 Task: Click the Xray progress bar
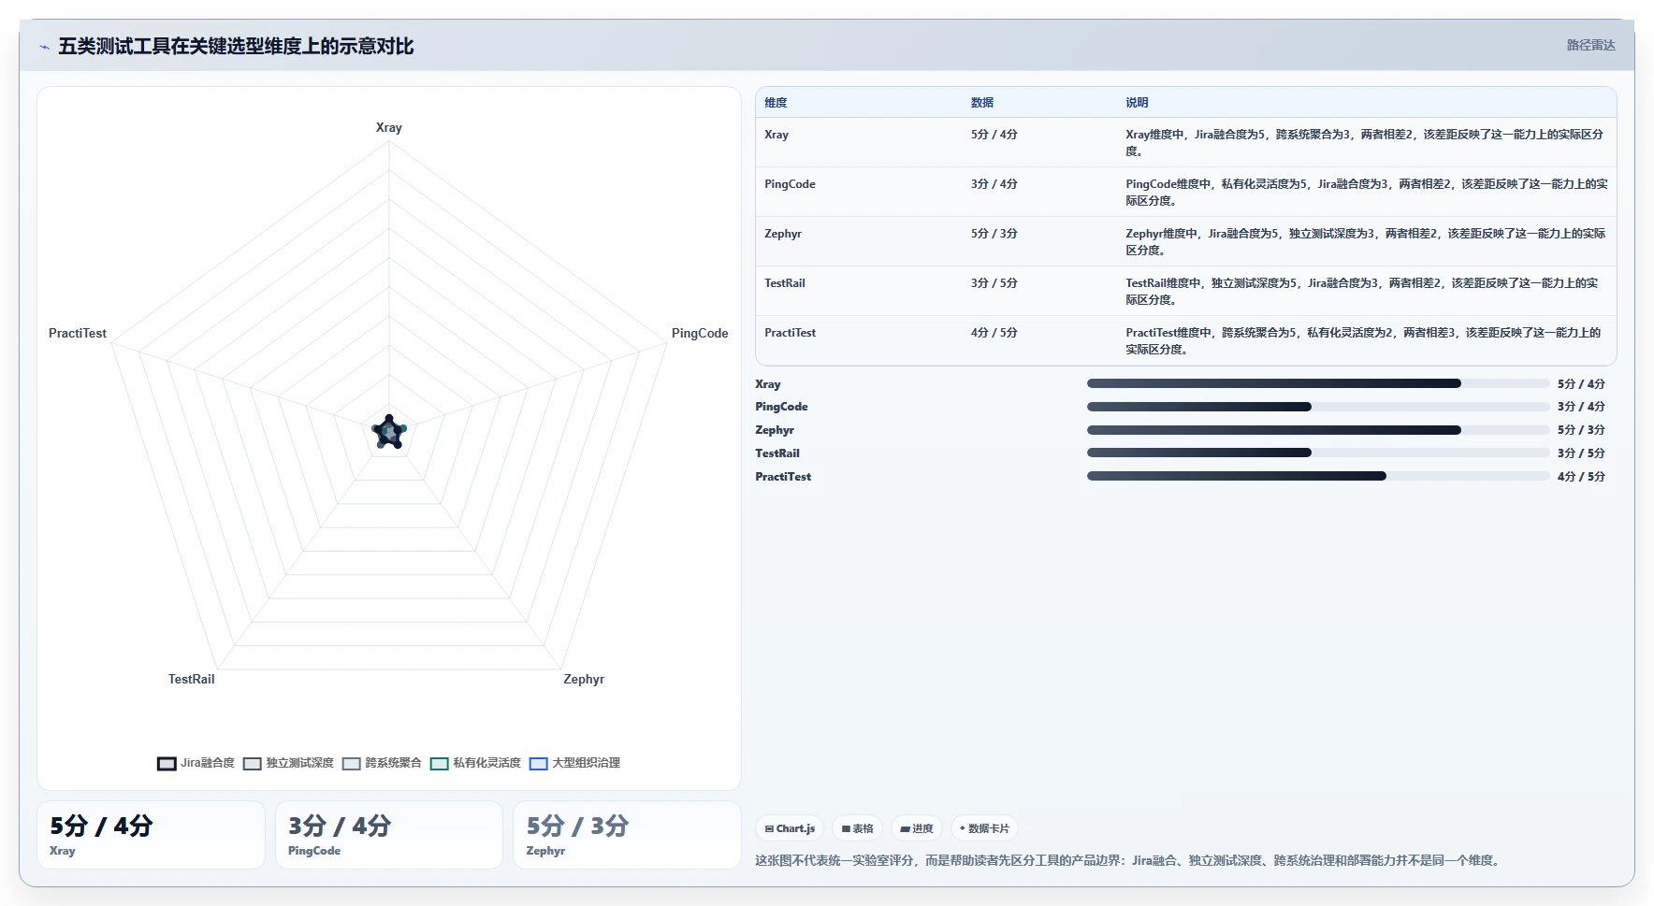click(1318, 383)
